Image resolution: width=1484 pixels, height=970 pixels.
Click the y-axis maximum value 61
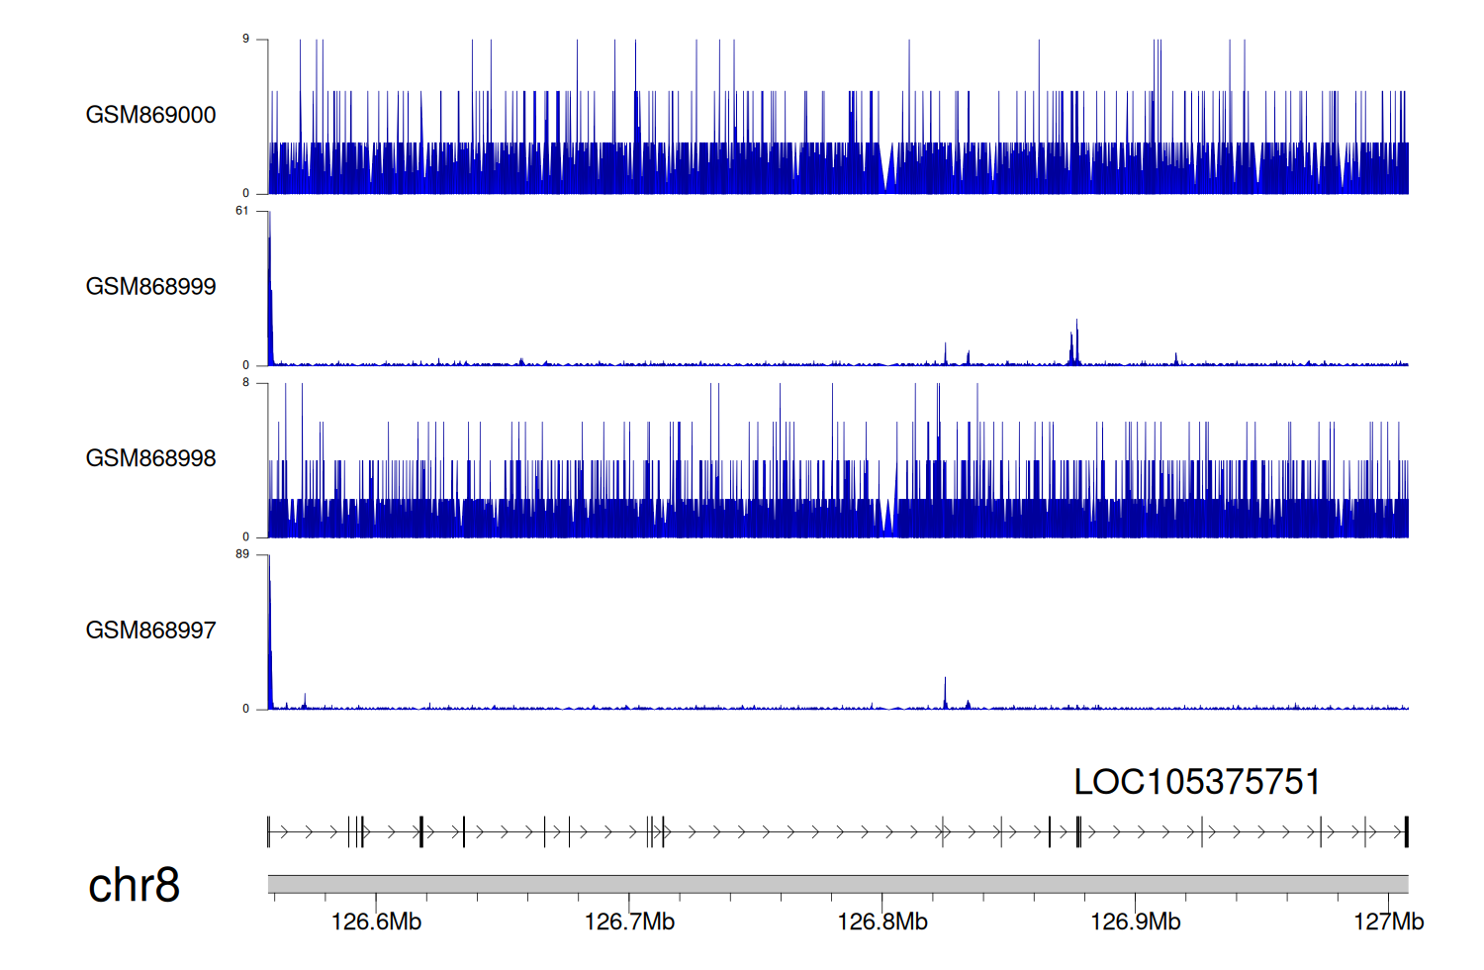(242, 211)
